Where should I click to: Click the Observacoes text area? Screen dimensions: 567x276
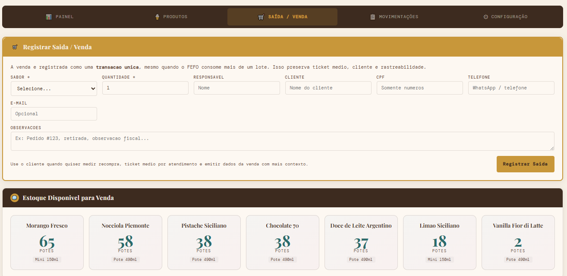pyautogui.click(x=282, y=141)
